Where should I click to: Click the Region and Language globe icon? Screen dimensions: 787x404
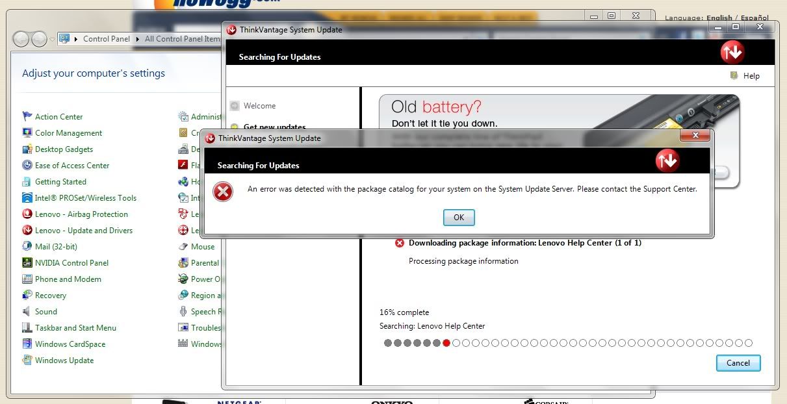[183, 296]
